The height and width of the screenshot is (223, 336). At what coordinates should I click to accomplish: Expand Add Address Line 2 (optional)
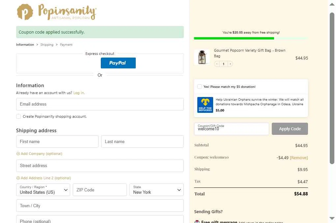pos(43,178)
